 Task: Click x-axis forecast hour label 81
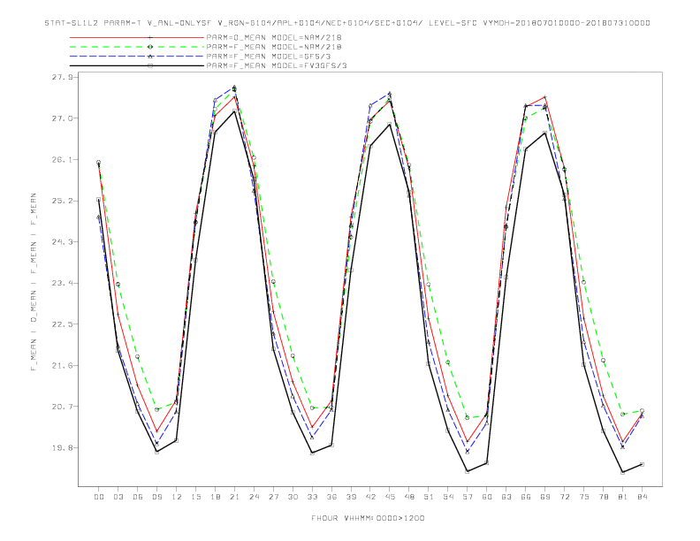coord(623,497)
